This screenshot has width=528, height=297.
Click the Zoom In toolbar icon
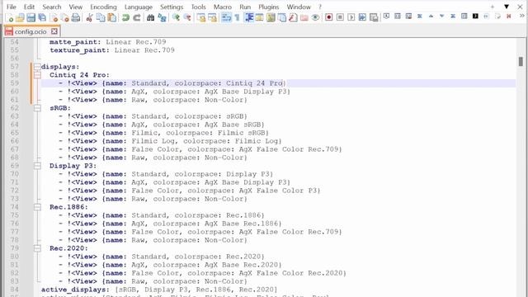[x=176, y=17]
